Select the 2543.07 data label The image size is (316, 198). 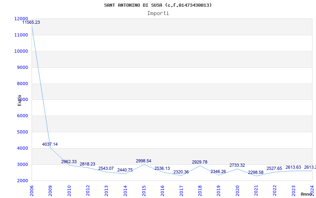[x=106, y=169]
